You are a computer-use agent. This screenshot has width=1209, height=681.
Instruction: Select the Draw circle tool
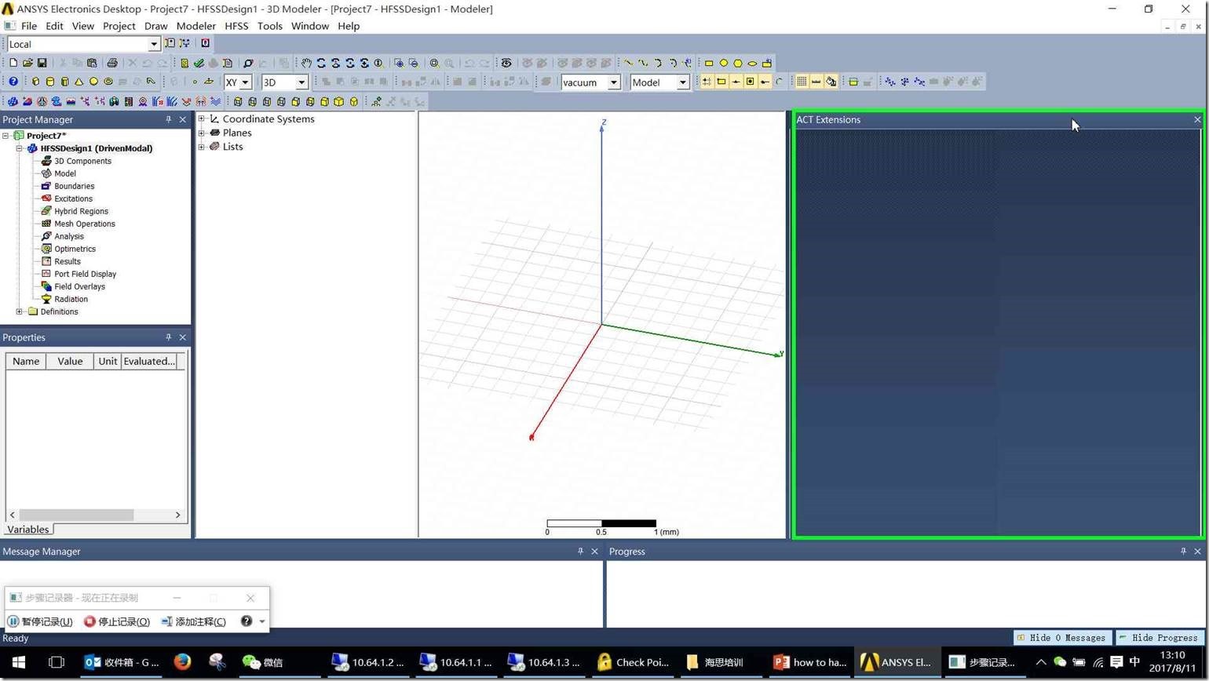[724, 63]
